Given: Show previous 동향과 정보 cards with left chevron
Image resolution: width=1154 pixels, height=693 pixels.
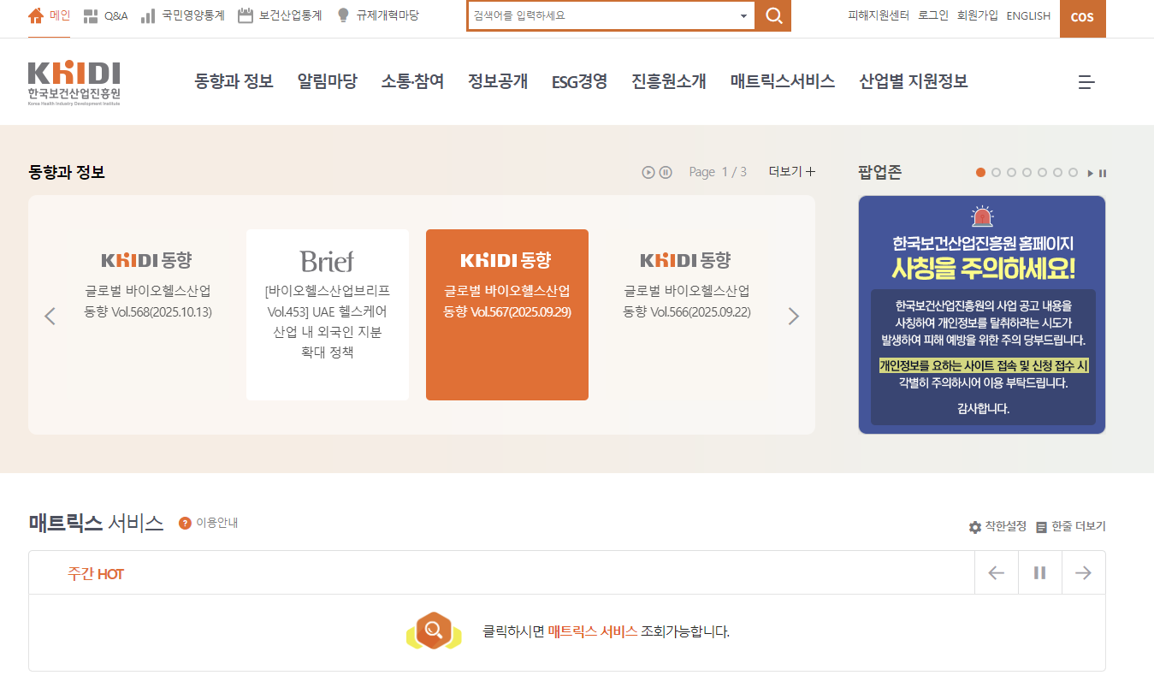Looking at the screenshot, I should (50, 316).
